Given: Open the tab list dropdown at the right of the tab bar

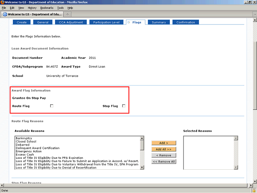Looking at the screenshot, I should click(x=255, y=14).
